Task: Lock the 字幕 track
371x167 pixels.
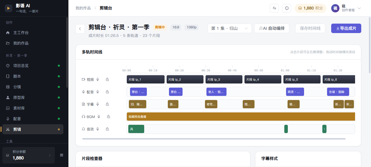Action: pyautogui.click(x=107, y=104)
